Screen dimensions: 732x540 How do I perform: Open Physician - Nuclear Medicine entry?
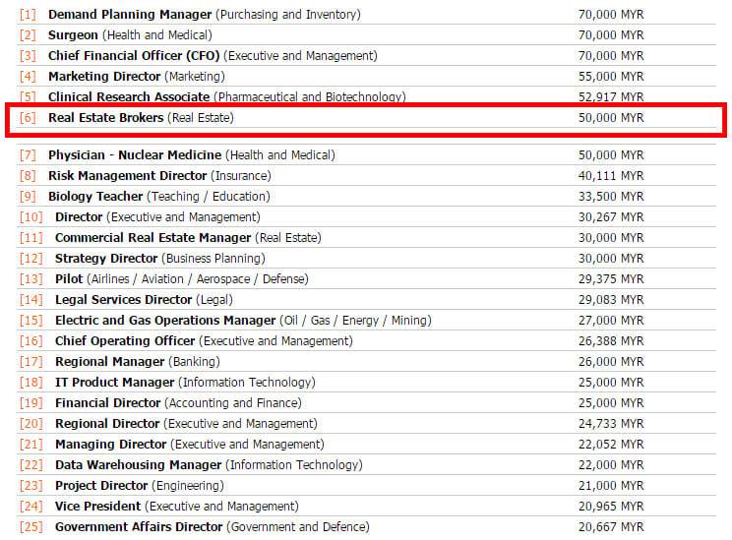[x=135, y=155]
